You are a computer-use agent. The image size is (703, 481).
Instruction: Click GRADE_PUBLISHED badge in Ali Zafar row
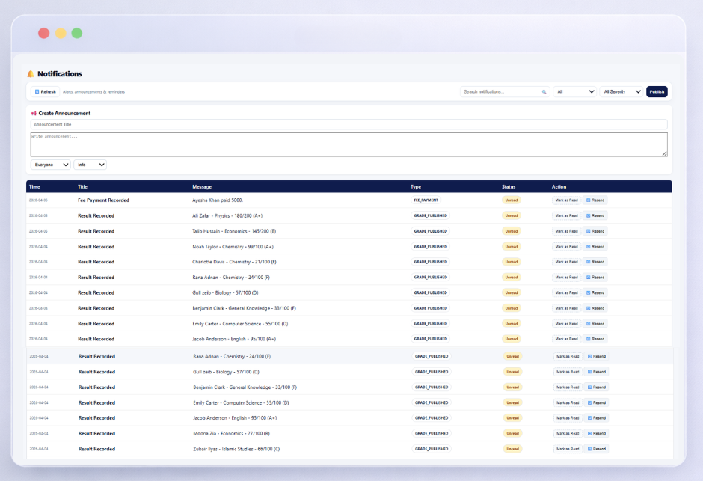(431, 215)
